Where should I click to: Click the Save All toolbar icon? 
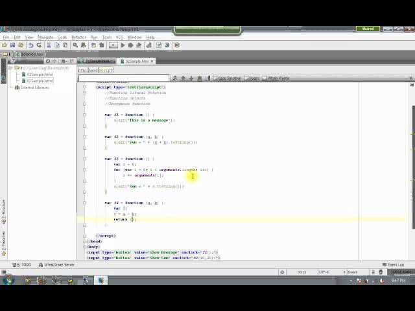[12, 45]
